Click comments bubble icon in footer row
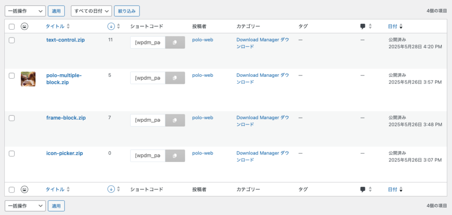The height and width of the screenshot is (215, 452). click(363, 189)
